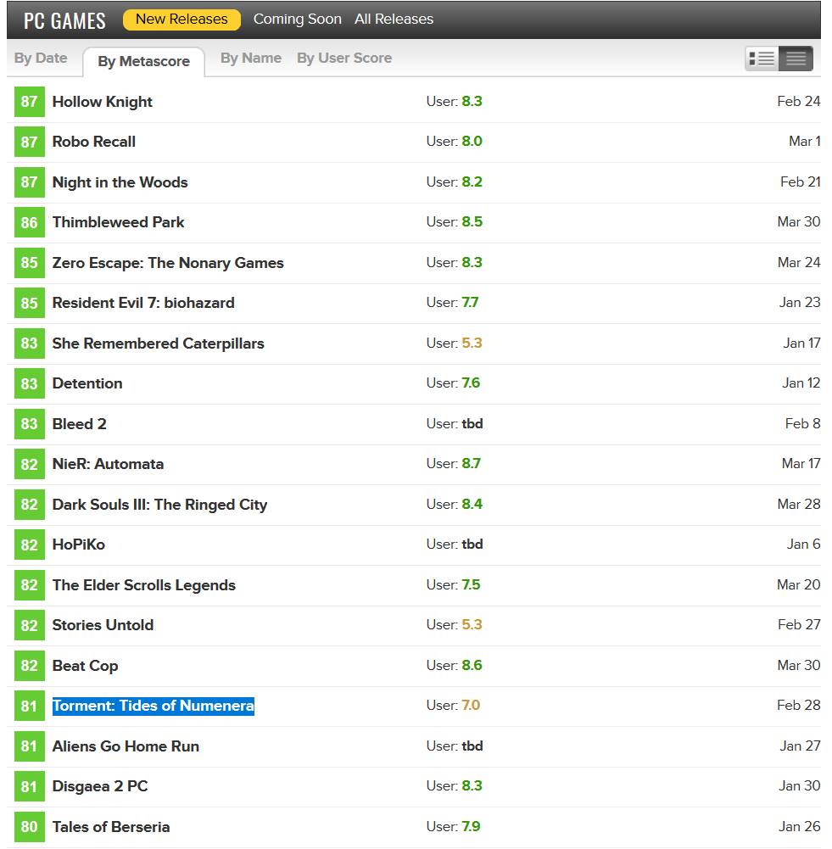Click Robo Recall's 87 metascore badge
The image size is (832, 849).
click(29, 142)
